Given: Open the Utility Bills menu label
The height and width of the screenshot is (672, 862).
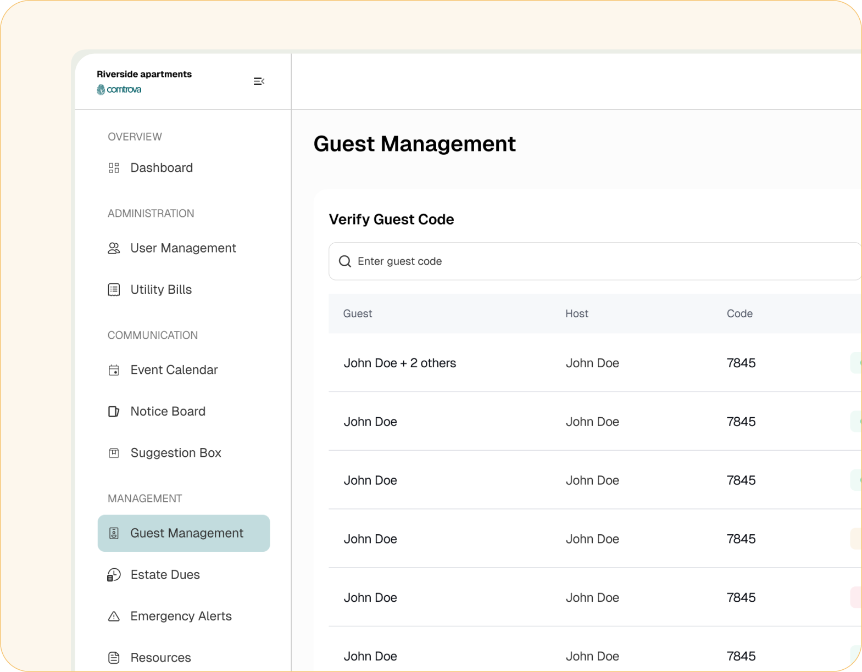Looking at the screenshot, I should click(161, 290).
